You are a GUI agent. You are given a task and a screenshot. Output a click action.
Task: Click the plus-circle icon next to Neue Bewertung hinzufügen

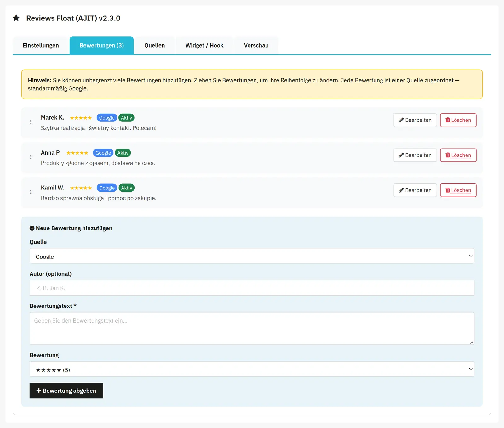click(x=32, y=228)
